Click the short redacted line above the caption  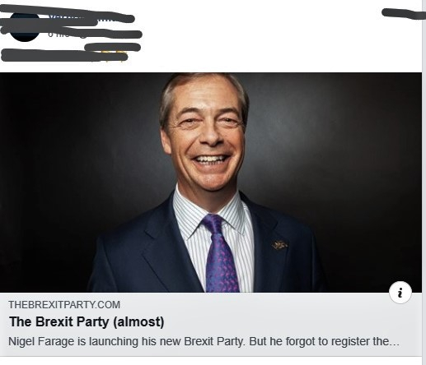coord(113,47)
